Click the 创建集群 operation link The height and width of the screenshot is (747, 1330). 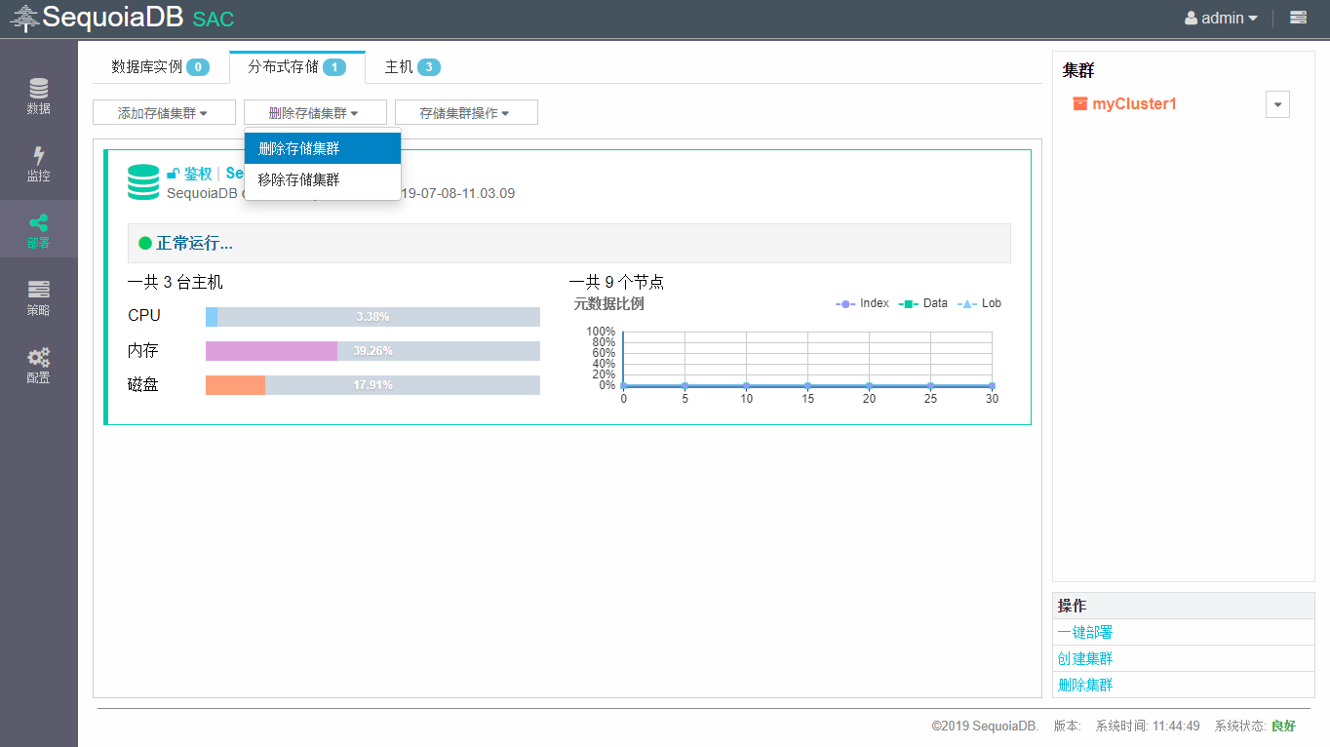[1085, 658]
